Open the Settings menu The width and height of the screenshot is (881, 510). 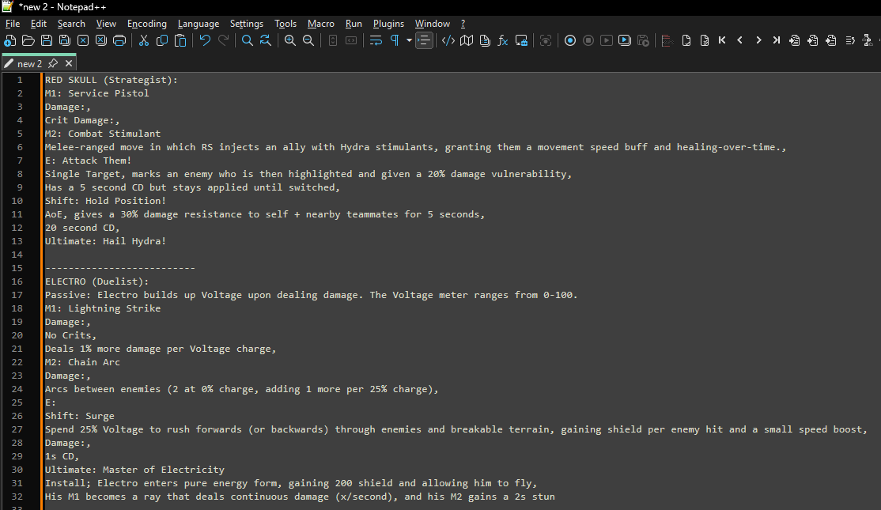pos(247,24)
